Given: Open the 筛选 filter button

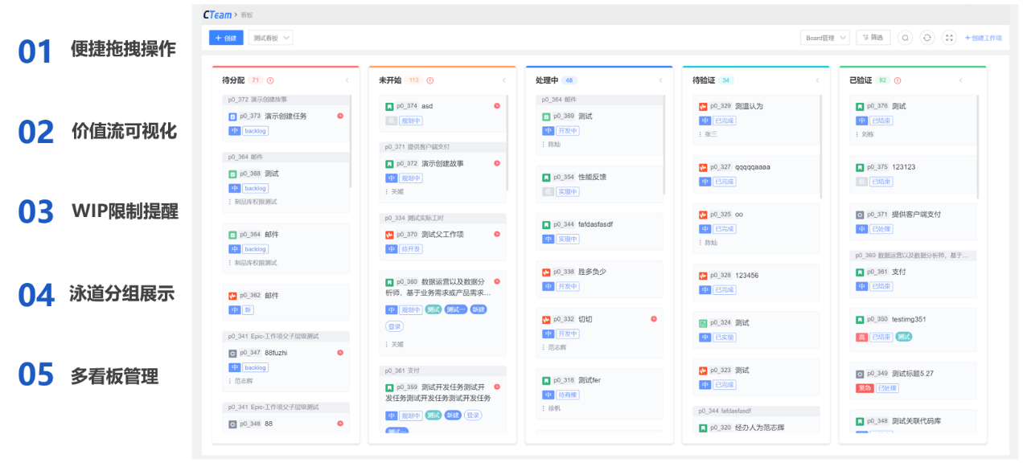Looking at the screenshot, I should point(873,38).
